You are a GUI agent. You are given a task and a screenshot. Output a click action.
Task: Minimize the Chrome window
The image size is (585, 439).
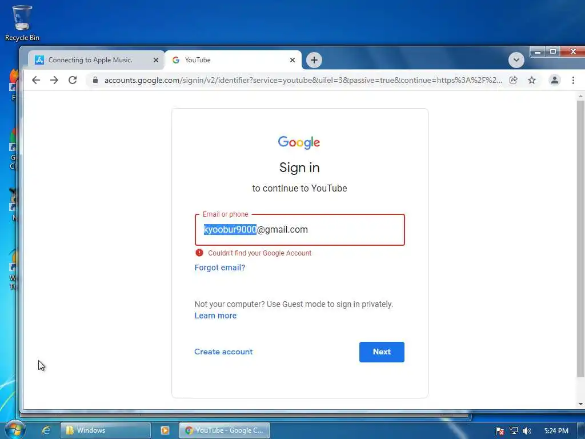point(538,51)
